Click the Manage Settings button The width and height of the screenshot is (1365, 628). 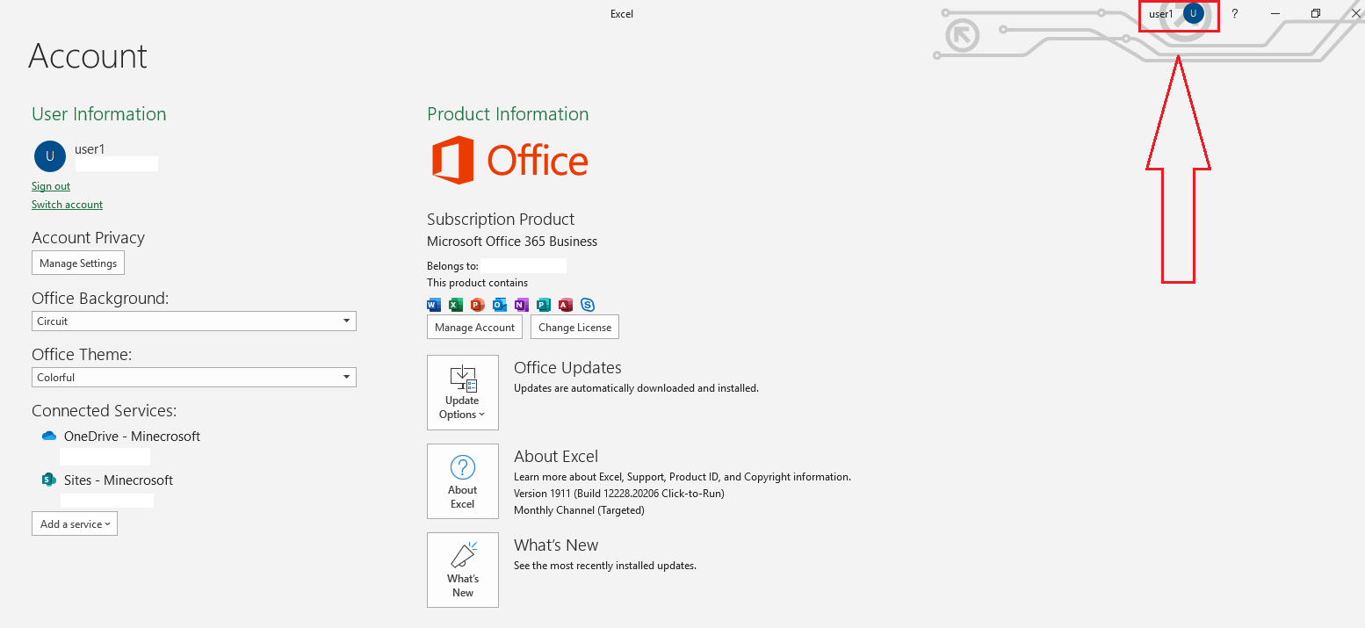pyautogui.click(x=78, y=263)
